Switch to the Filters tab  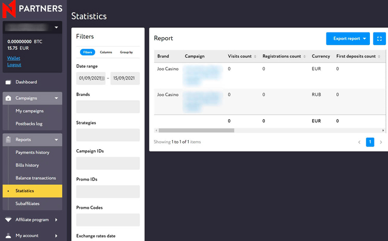coord(87,52)
